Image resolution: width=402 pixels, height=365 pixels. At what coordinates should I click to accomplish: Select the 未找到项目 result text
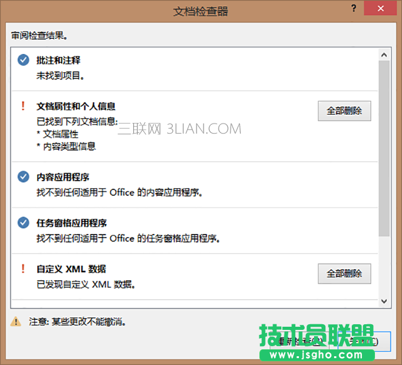(60, 75)
